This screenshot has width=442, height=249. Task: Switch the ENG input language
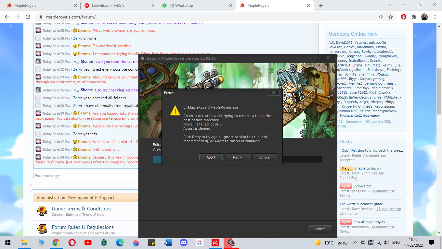[x=396, y=243]
